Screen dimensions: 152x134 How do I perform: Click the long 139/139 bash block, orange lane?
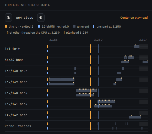click(x=62, y=80)
